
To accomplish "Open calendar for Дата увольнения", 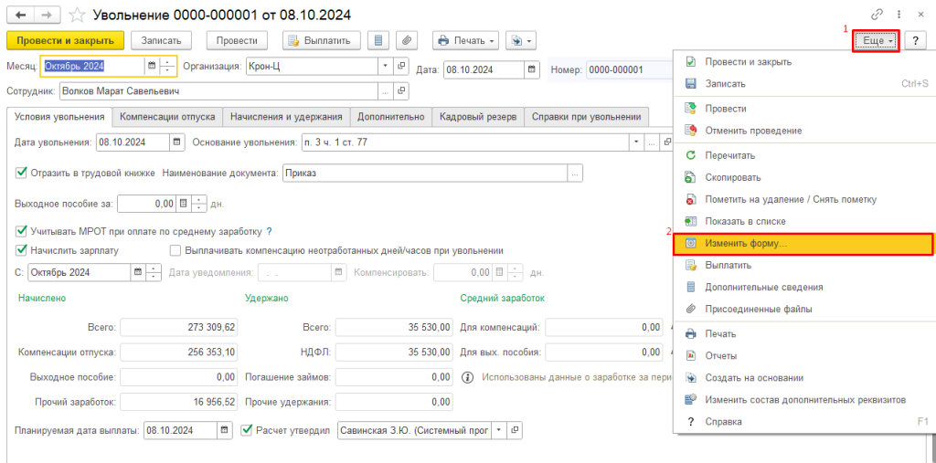I will [176, 142].
